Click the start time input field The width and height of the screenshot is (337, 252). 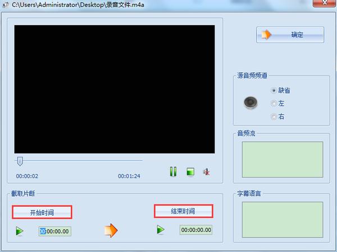[x=55, y=231]
